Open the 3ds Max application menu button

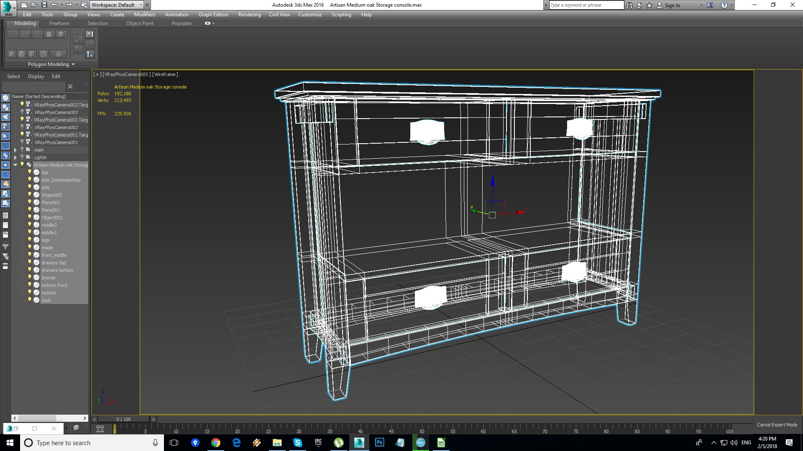pos(8,8)
